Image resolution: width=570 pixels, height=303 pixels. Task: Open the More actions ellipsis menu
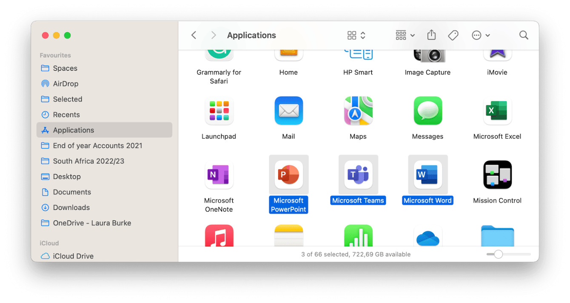pos(481,35)
